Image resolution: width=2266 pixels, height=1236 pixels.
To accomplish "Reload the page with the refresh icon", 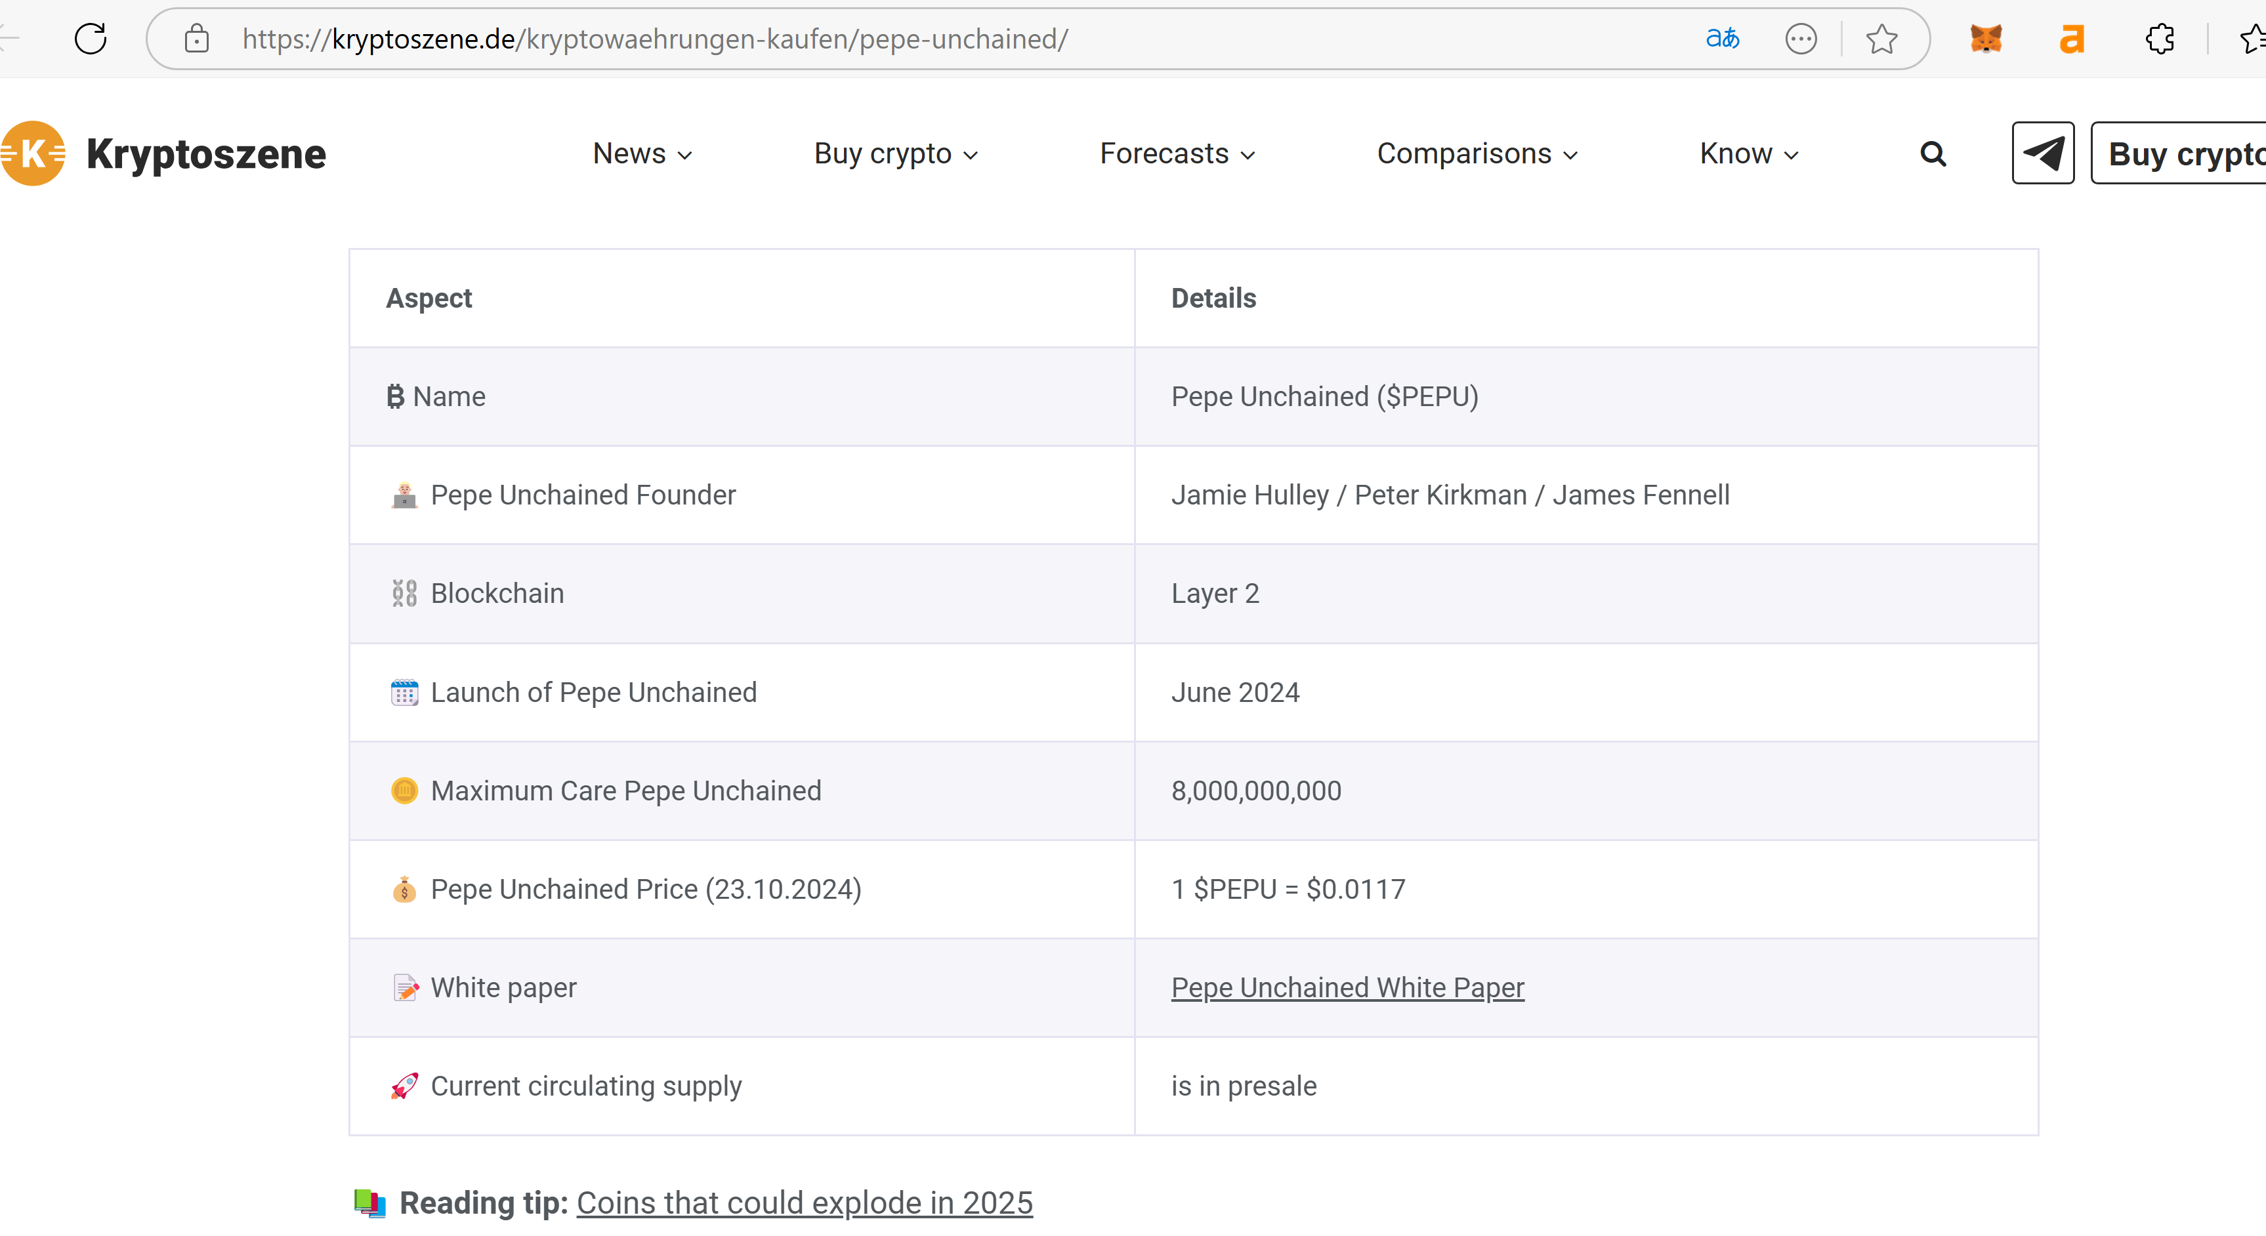I will point(91,39).
